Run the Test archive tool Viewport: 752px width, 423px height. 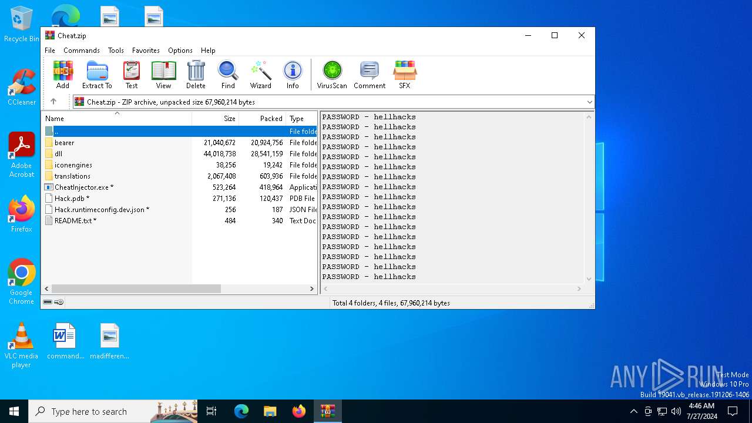click(x=132, y=75)
